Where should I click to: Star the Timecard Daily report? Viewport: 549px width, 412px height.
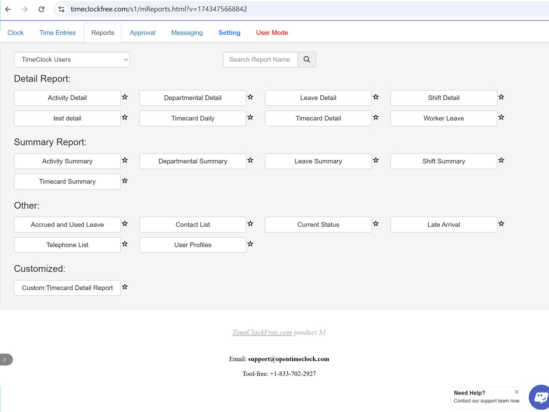pos(250,117)
